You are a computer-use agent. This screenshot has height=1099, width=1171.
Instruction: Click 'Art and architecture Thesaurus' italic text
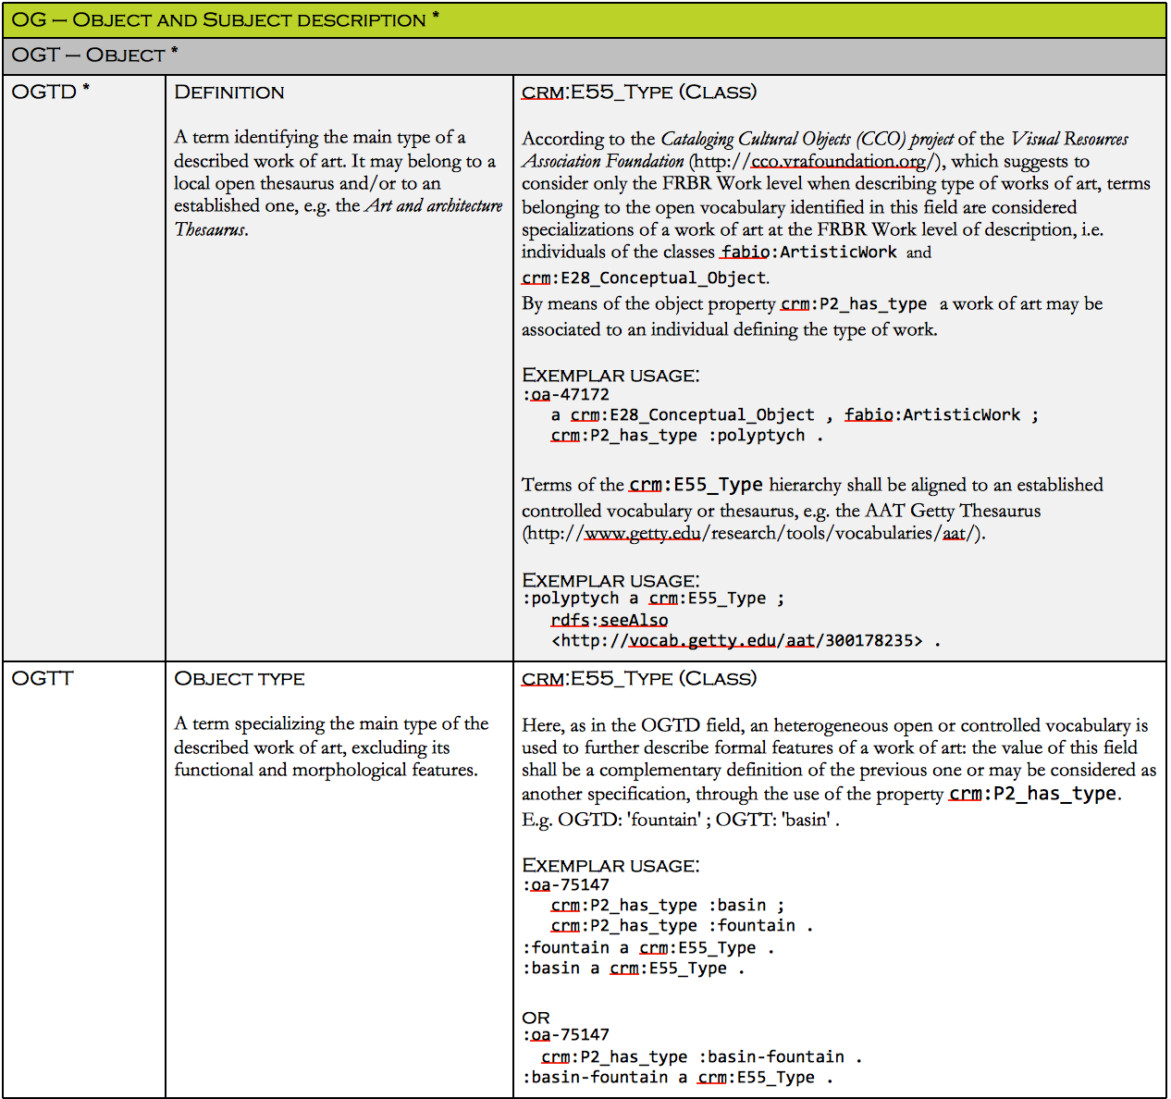pyautogui.click(x=339, y=217)
